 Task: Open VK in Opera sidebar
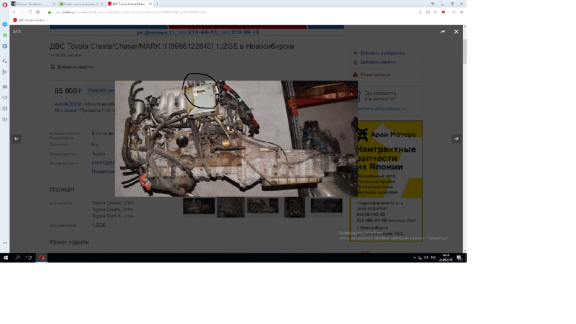pos(5,46)
